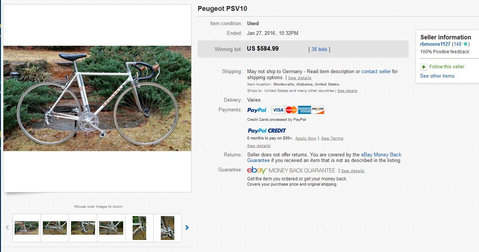Click the American Express icon
Screen dimensions: 479x252
304,110
